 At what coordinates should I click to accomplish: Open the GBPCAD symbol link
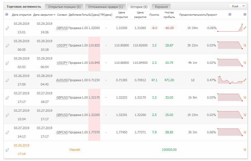click(x=62, y=133)
